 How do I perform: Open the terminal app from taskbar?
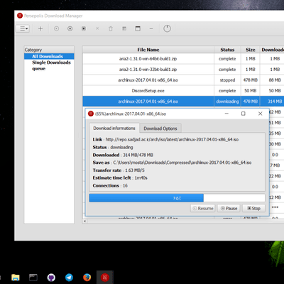click(x=33, y=278)
